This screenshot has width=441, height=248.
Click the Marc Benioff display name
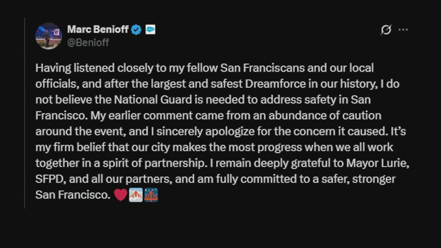click(98, 30)
